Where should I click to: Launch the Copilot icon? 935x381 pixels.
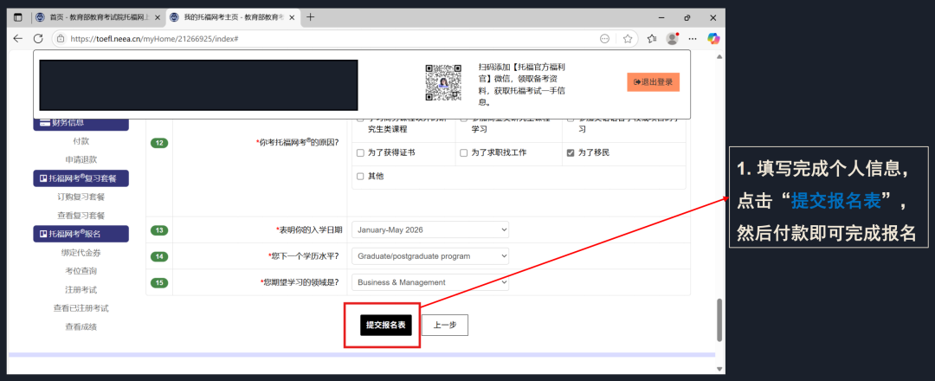coord(713,38)
